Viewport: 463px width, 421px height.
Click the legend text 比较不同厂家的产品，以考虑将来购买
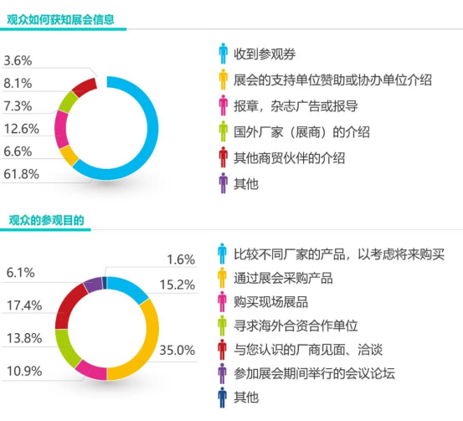click(x=339, y=254)
